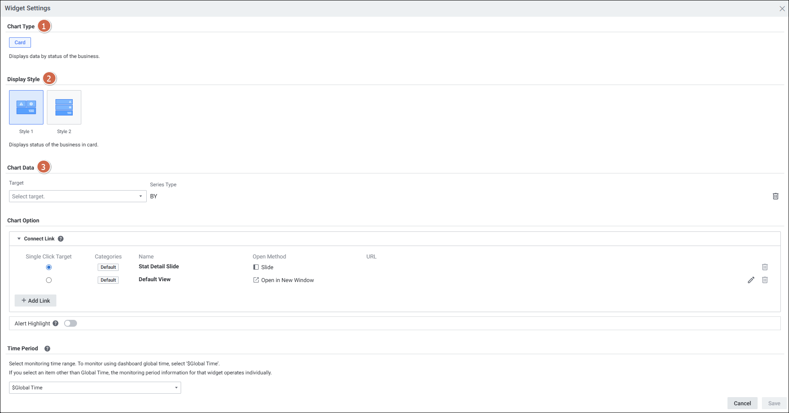Delete the chart data target row

coord(775,196)
